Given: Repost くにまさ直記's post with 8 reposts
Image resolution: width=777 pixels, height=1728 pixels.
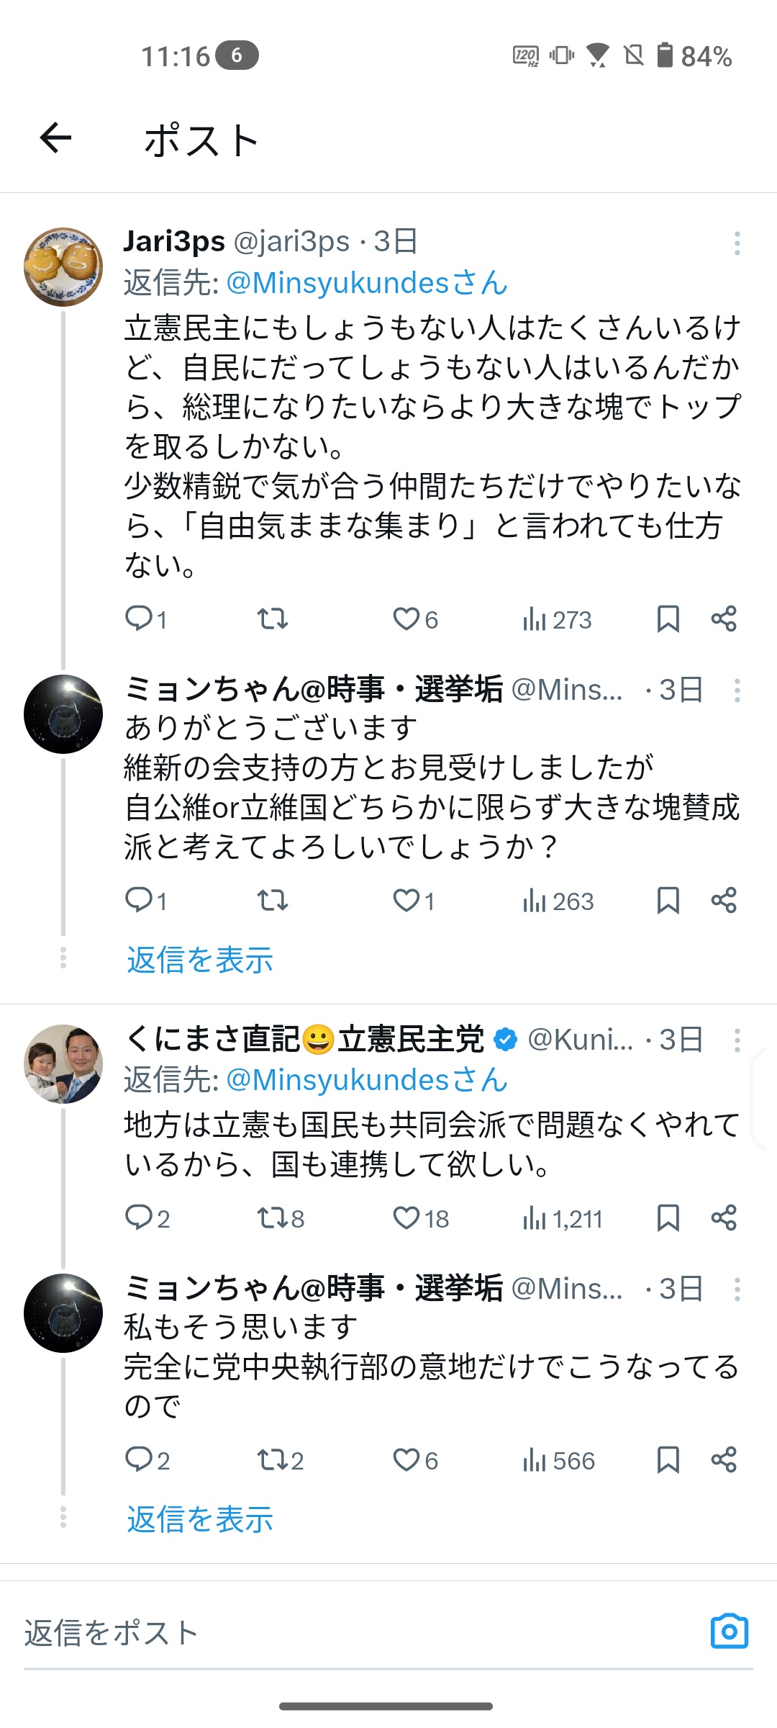Looking at the screenshot, I should coord(273,1218).
